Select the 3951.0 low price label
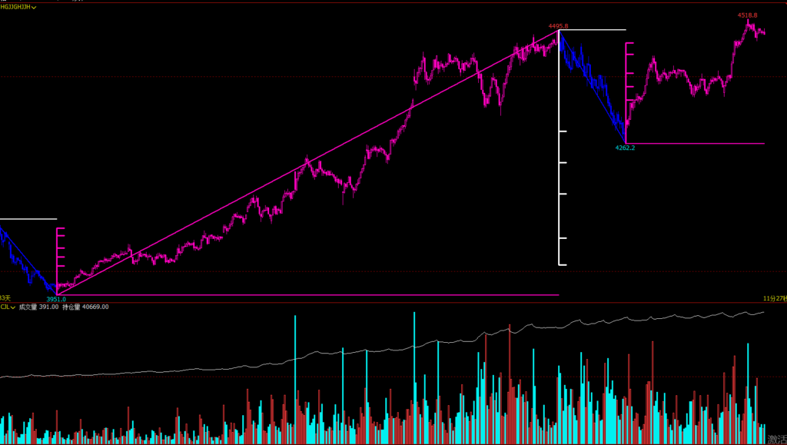Viewport: 787px width, 445px height. 56,299
